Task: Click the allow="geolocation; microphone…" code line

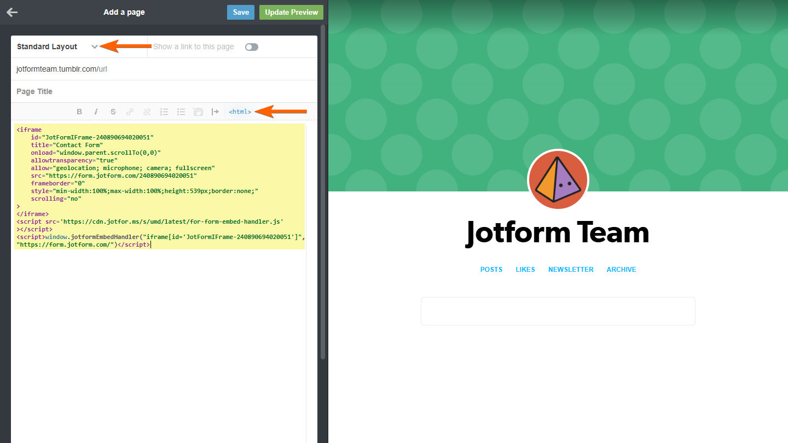Action: click(x=123, y=168)
